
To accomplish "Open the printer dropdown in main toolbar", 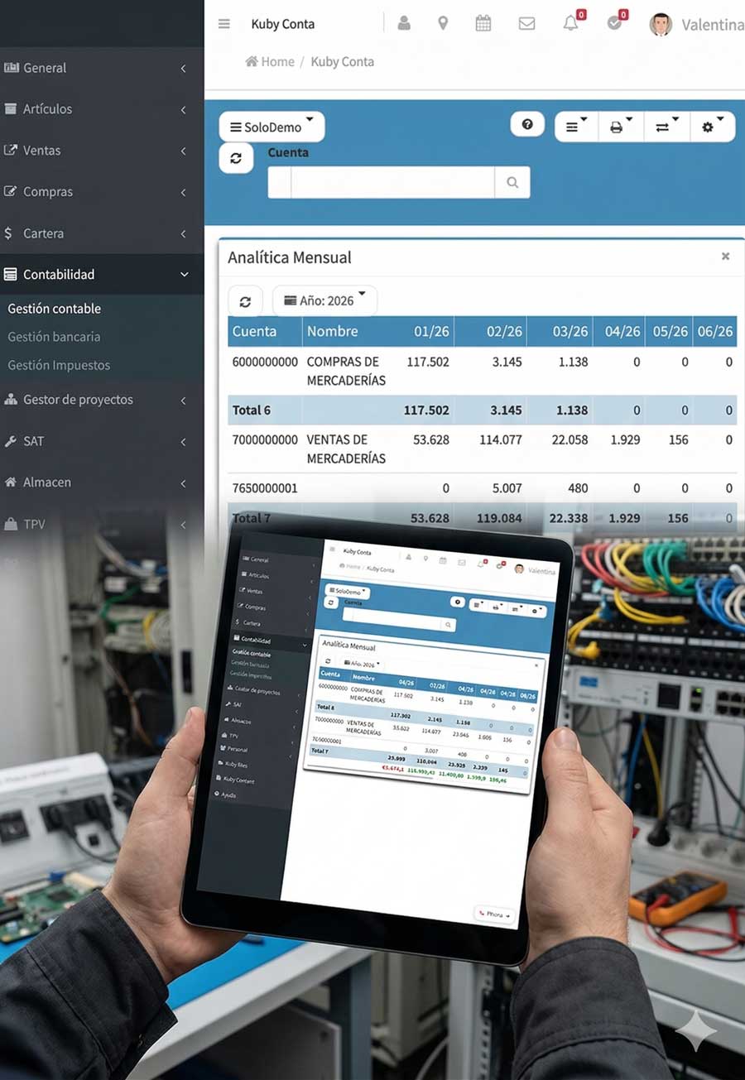I will (621, 127).
